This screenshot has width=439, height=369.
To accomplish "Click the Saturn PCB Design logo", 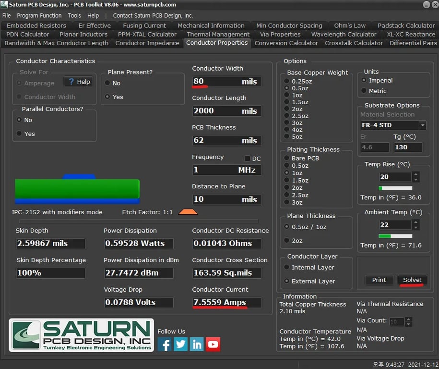I will (82, 335).
